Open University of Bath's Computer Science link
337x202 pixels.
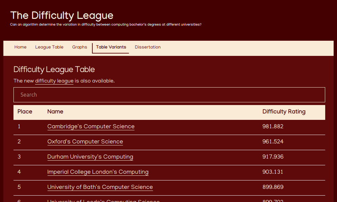tap(100, 187)
